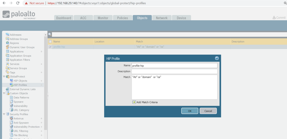The image size is (287, 139).
Task: Click the HIP Profiles icon
Action: pos(11,85)
